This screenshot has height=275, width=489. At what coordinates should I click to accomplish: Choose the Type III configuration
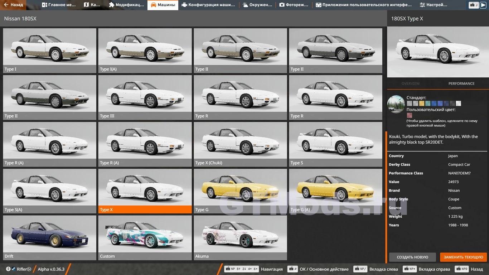click(145, 97)
